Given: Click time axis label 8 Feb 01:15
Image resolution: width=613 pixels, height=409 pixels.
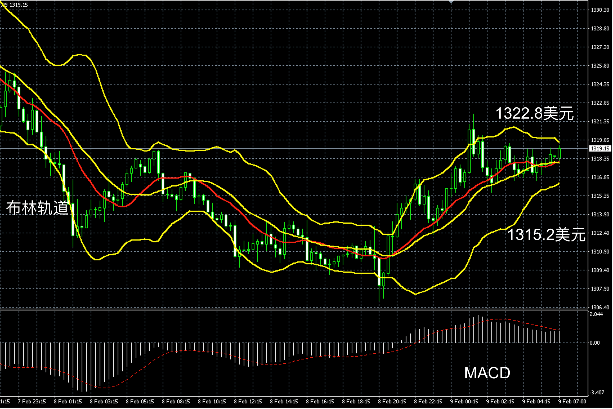Looking at the screenshot, I should pyautogui.click(x=68, y=401).
